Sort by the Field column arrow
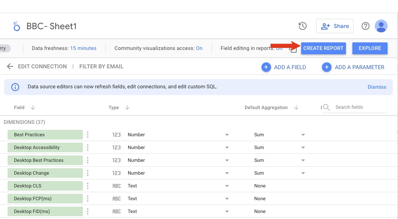Viewport: 398px width, 219px height. (x=33, y=108)
